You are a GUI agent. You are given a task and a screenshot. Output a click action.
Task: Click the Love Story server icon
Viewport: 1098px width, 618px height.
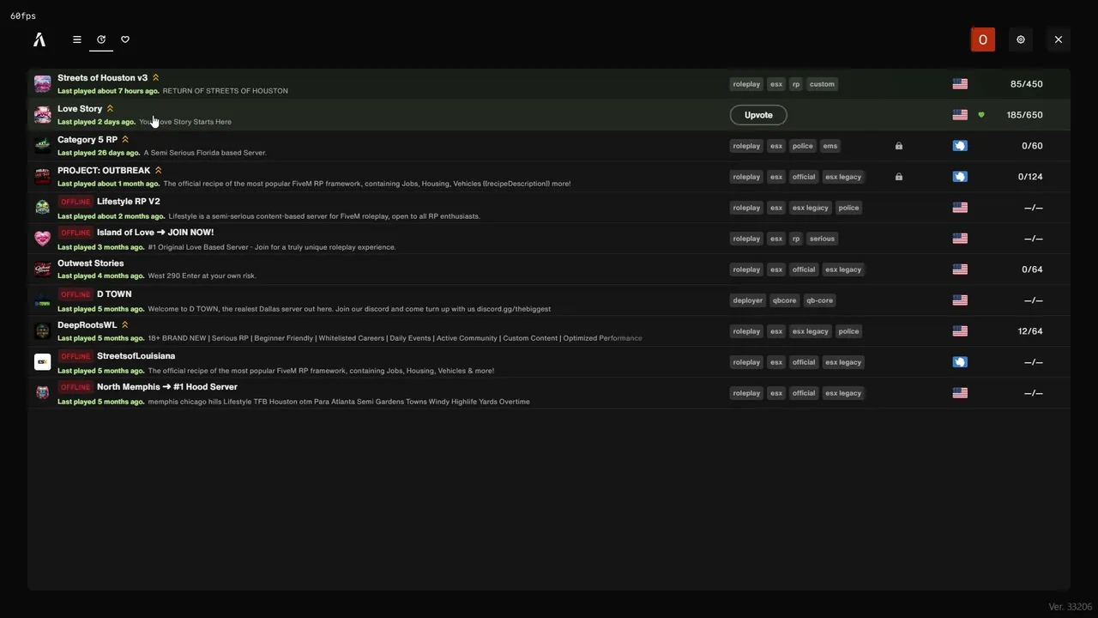pyautogui.click(x=42, y=115)
